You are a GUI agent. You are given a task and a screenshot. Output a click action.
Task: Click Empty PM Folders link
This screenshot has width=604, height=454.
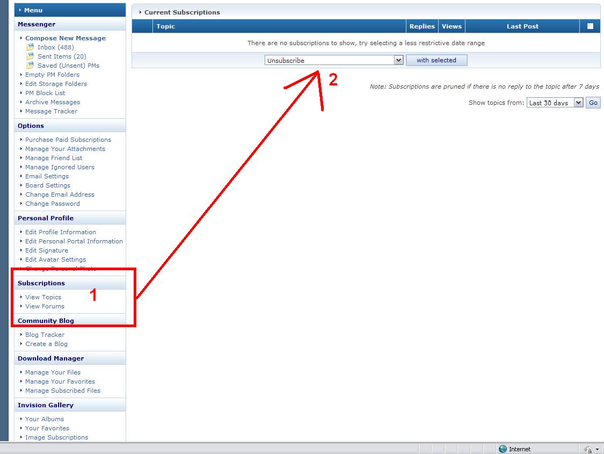coord(53,75)
